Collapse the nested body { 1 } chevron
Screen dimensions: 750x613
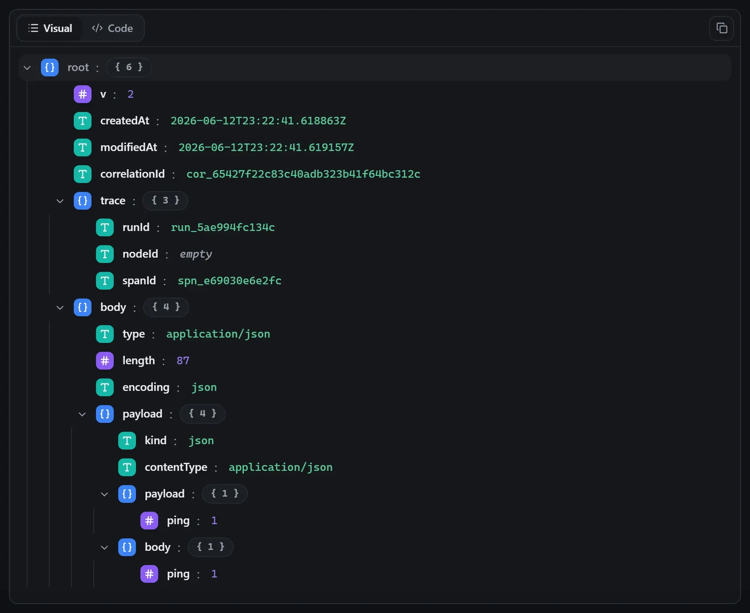point(104,547)
